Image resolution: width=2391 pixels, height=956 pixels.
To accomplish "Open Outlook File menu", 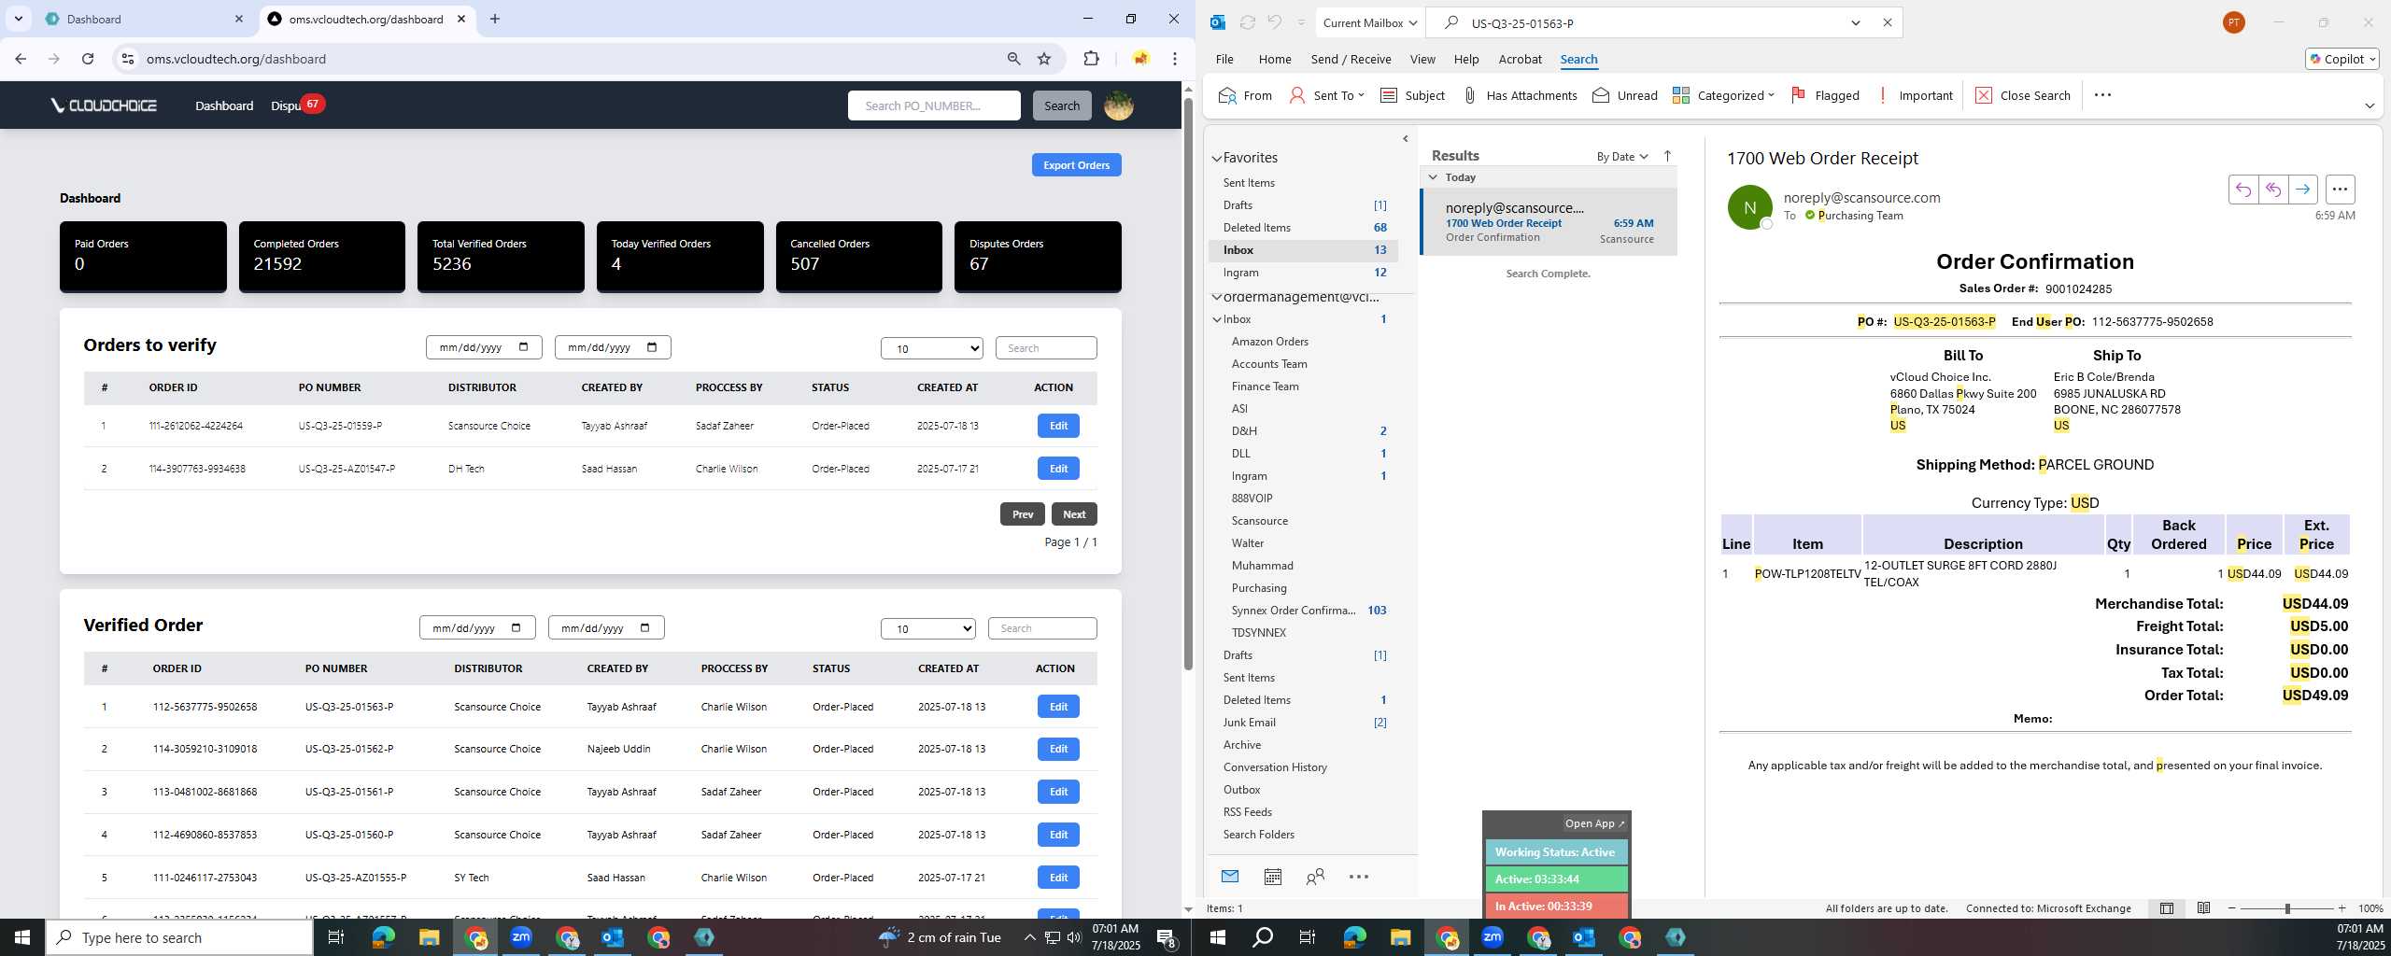I will pyautogui.click(x=1224, y=59).
